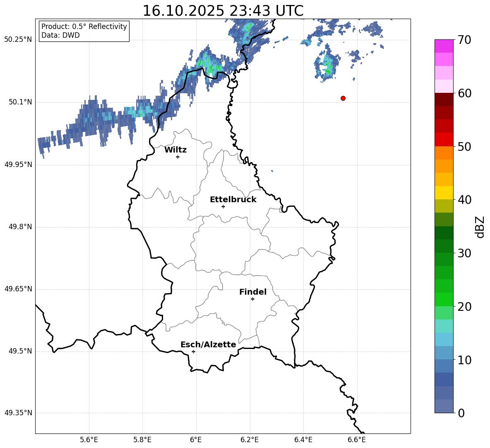Click the 49.5°N latitude label
The width and height of the screenshot is (490, 448).
click(x=20, y=351)
